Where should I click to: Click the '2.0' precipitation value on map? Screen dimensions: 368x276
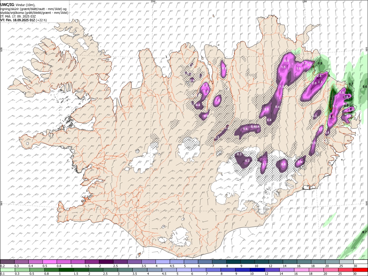pos(314,83)
